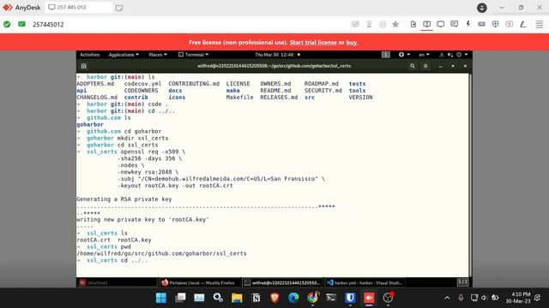The image size is (549, 308).
Task: Click the AnyDesk split-view monitor icon
Action: coord(426,24)
